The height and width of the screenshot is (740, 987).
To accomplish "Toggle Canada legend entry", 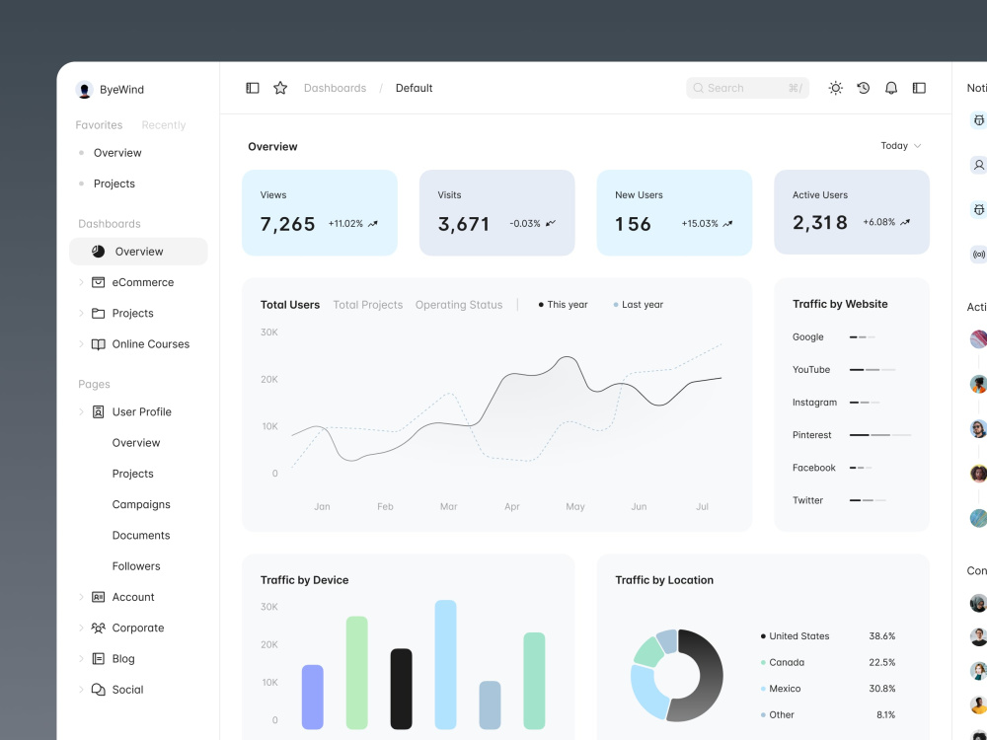I will click(x=783, y=663).
